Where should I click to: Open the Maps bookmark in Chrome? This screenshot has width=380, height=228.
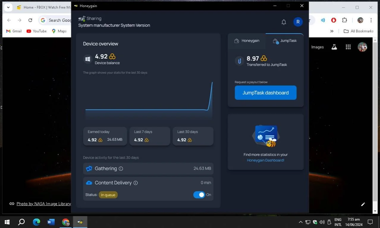tap(59, 31)
